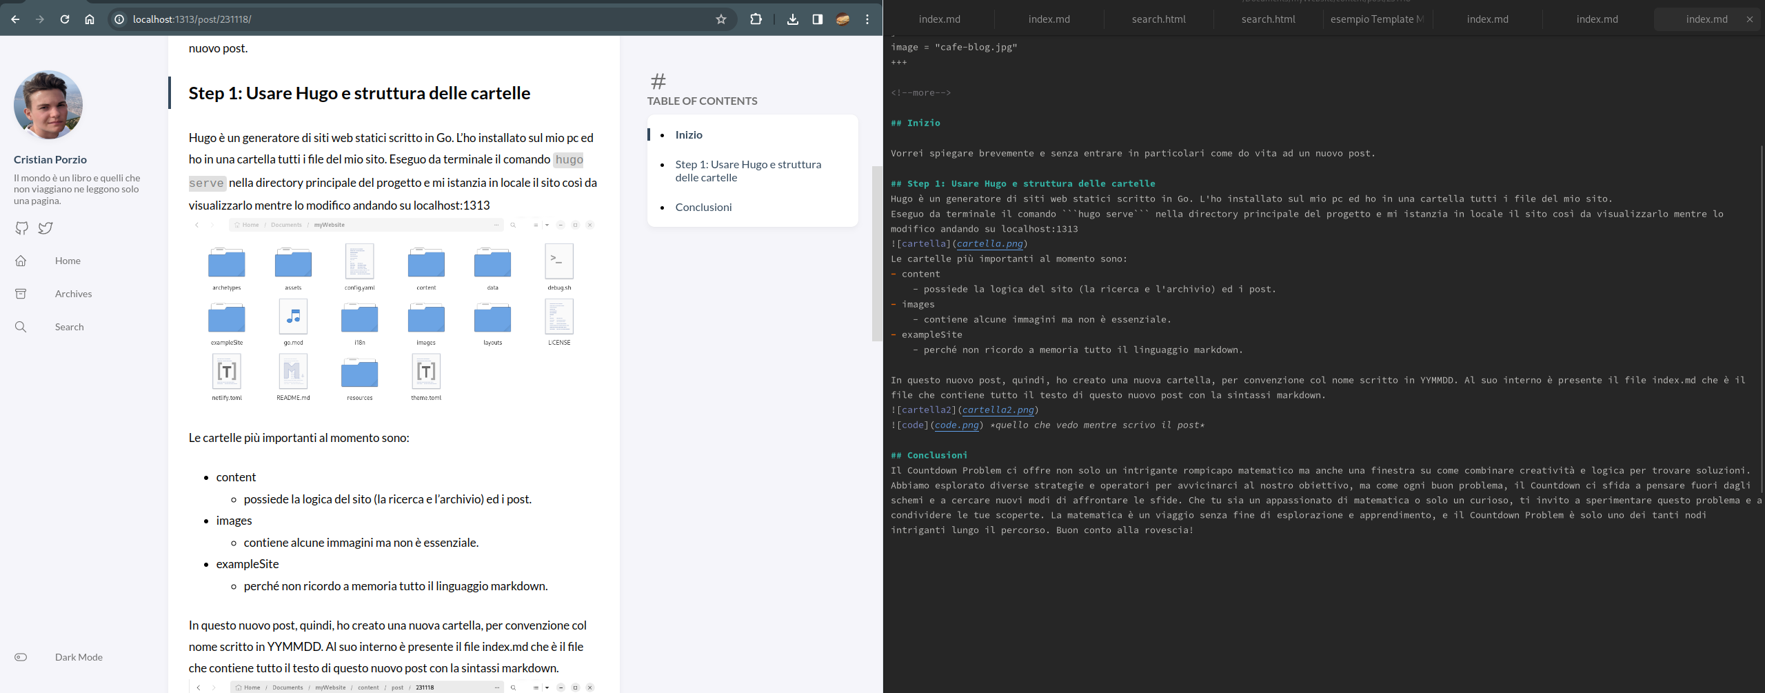Image resolution: width=1765 pixels, height=693 pixels.
Task: Close the active index.md editor tab
Action: 1750,19
